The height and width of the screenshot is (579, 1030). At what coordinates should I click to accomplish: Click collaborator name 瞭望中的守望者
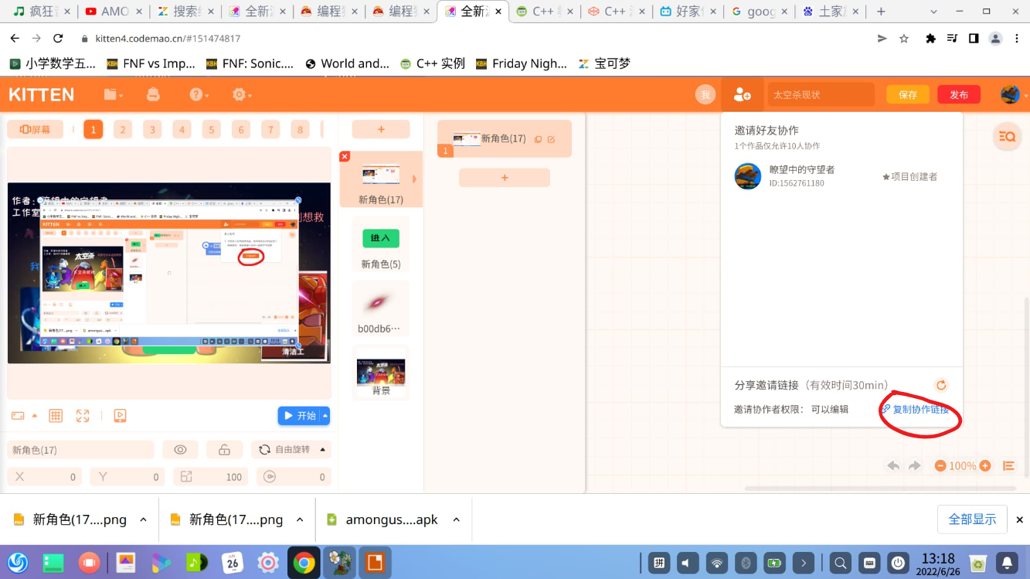pyautogui.click(x=802, y=169)
